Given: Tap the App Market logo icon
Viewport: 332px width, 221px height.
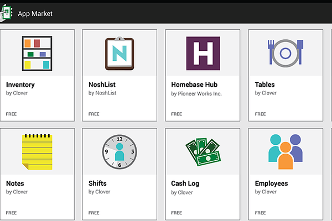Looking at the screenshot, I should coord(6,13).
